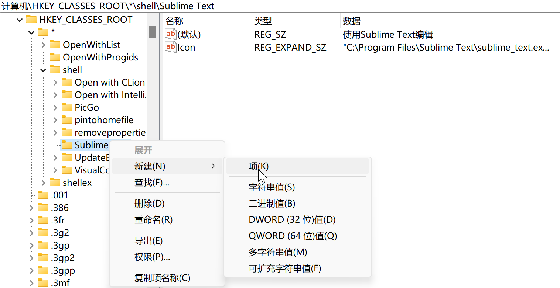Click the Open with CLion folder icon

coord(67,82)
